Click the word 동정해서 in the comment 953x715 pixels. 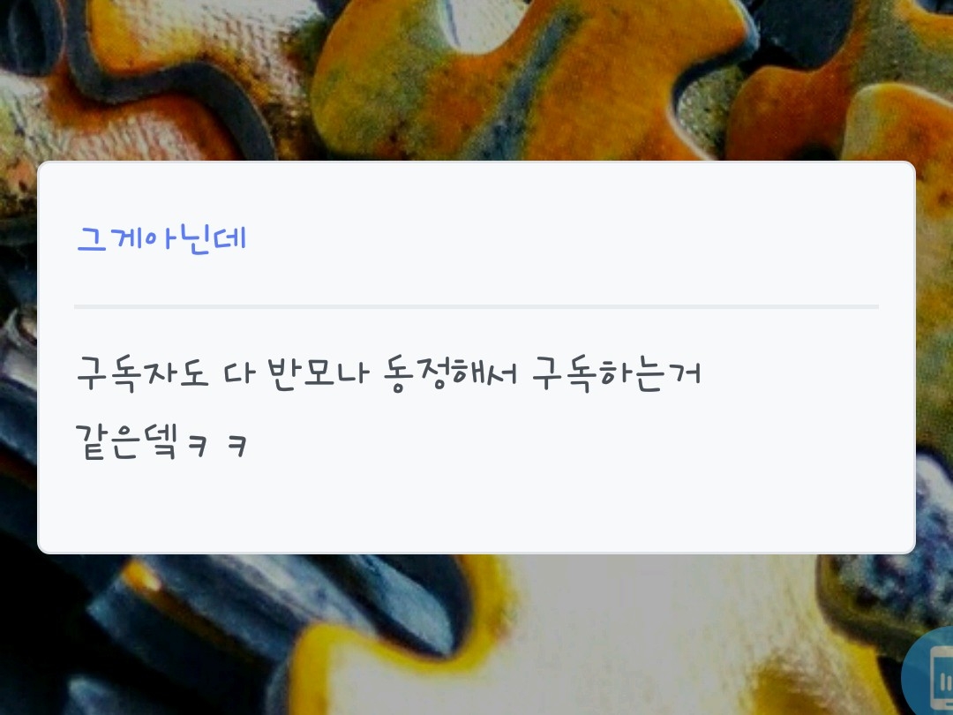point(450,374)
